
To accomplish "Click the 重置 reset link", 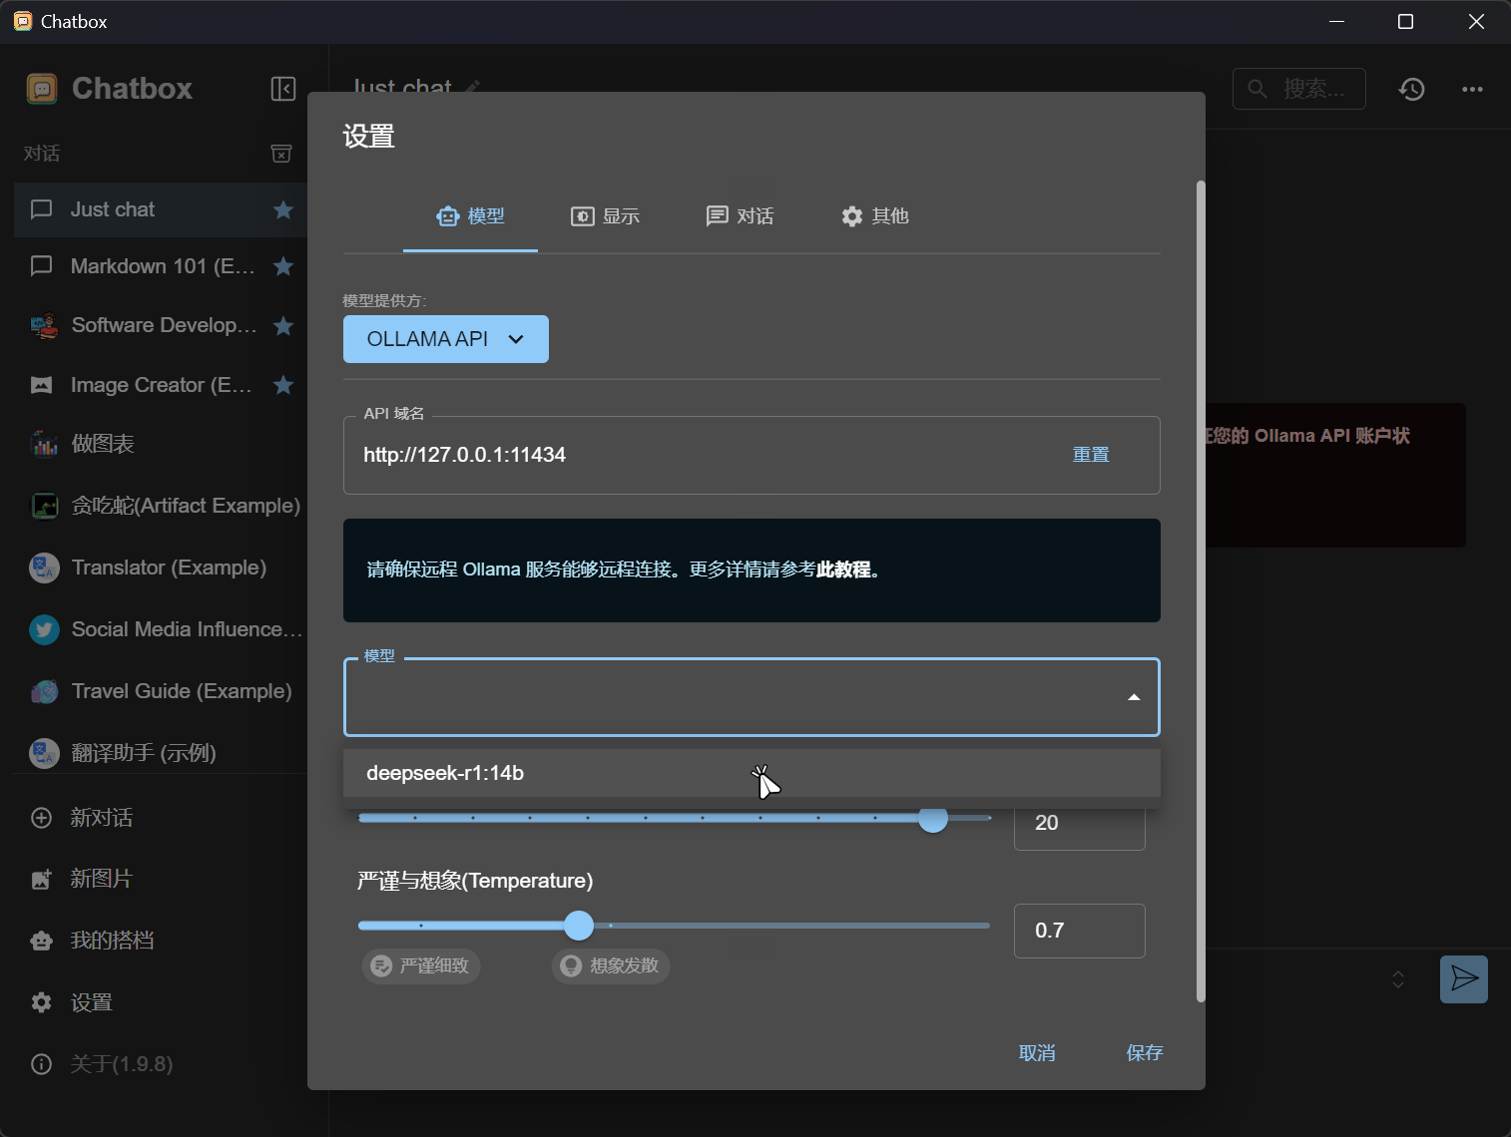I will (1091, 455).
